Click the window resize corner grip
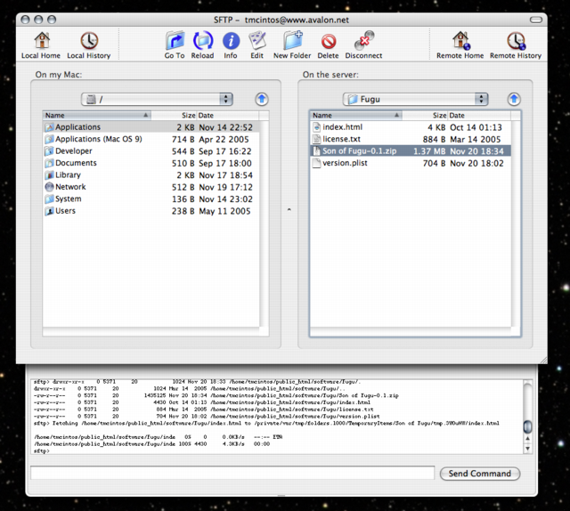The width and height of the screenshot is (570, 511). 543,360
